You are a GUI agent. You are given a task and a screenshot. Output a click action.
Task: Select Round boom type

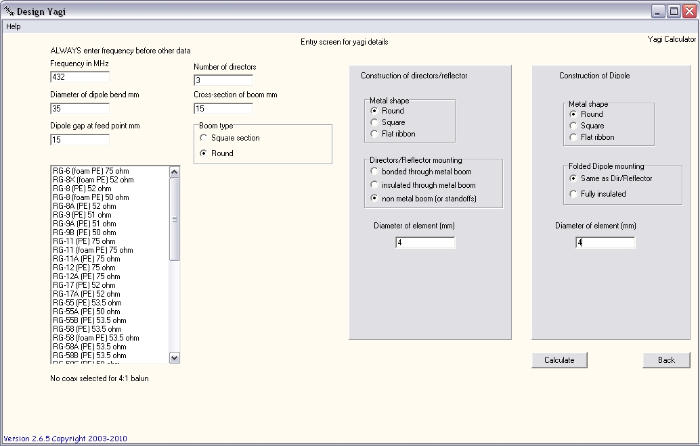pyautogui.click(x=217, y=153)
